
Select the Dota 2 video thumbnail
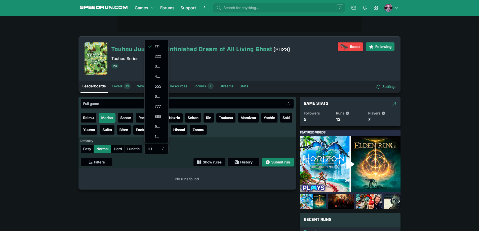click(341, 201)
